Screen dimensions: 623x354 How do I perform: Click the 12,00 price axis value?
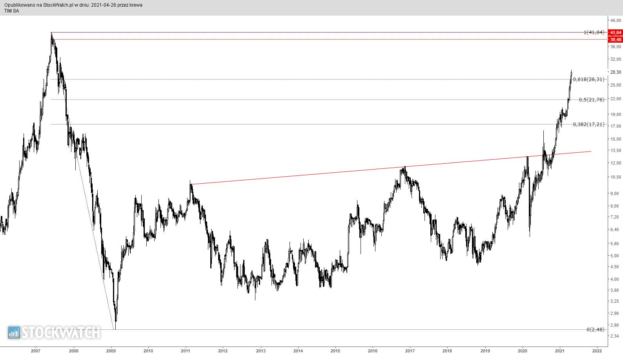pos(616,163)
